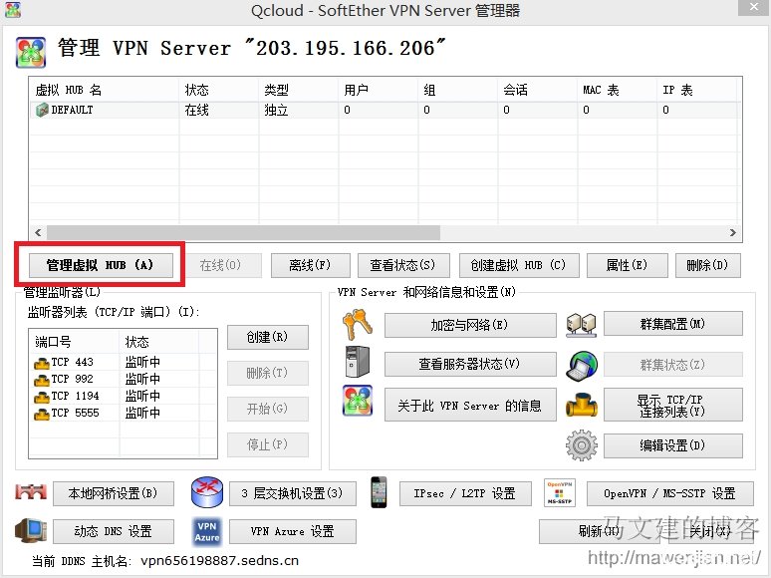Click 查看服务器状态(V) button
This screenshot has height=578, width=771.
[470, 364]
